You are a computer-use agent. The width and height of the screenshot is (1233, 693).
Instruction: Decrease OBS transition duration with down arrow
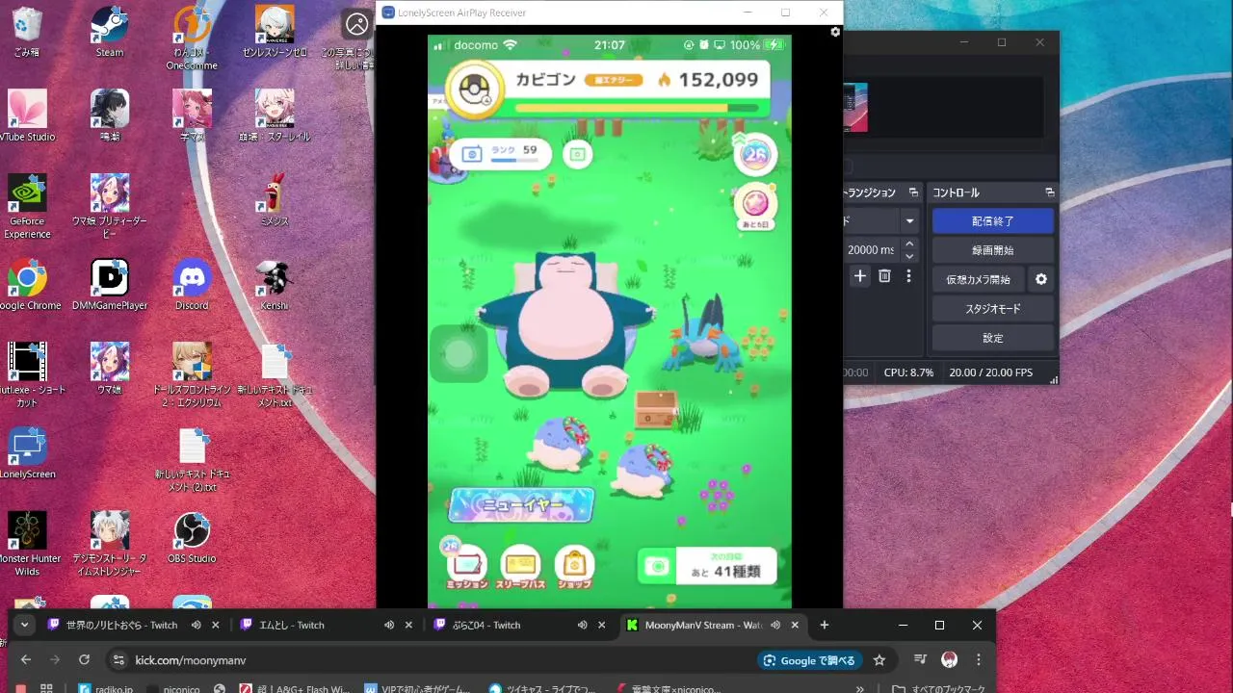click(x=909, y=256)
